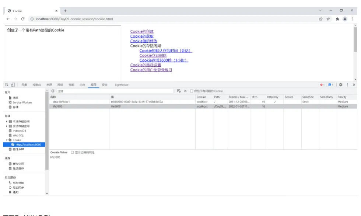This screenshot has height=216, width=361.
Task: Click the browser address bar URL
Action: pos(74,19)
